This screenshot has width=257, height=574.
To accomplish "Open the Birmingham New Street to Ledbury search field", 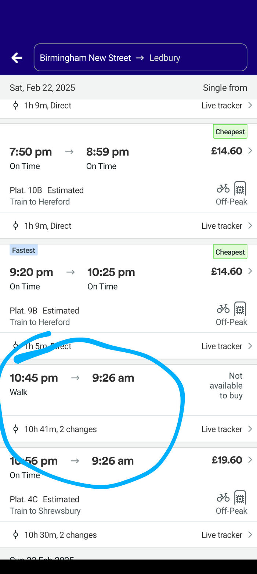I will pos(141,57).
